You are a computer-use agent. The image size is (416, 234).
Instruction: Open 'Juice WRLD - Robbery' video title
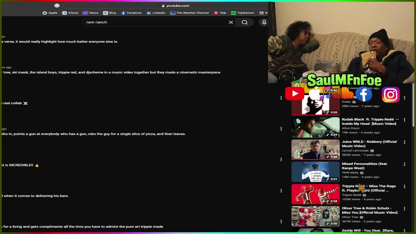369,144
